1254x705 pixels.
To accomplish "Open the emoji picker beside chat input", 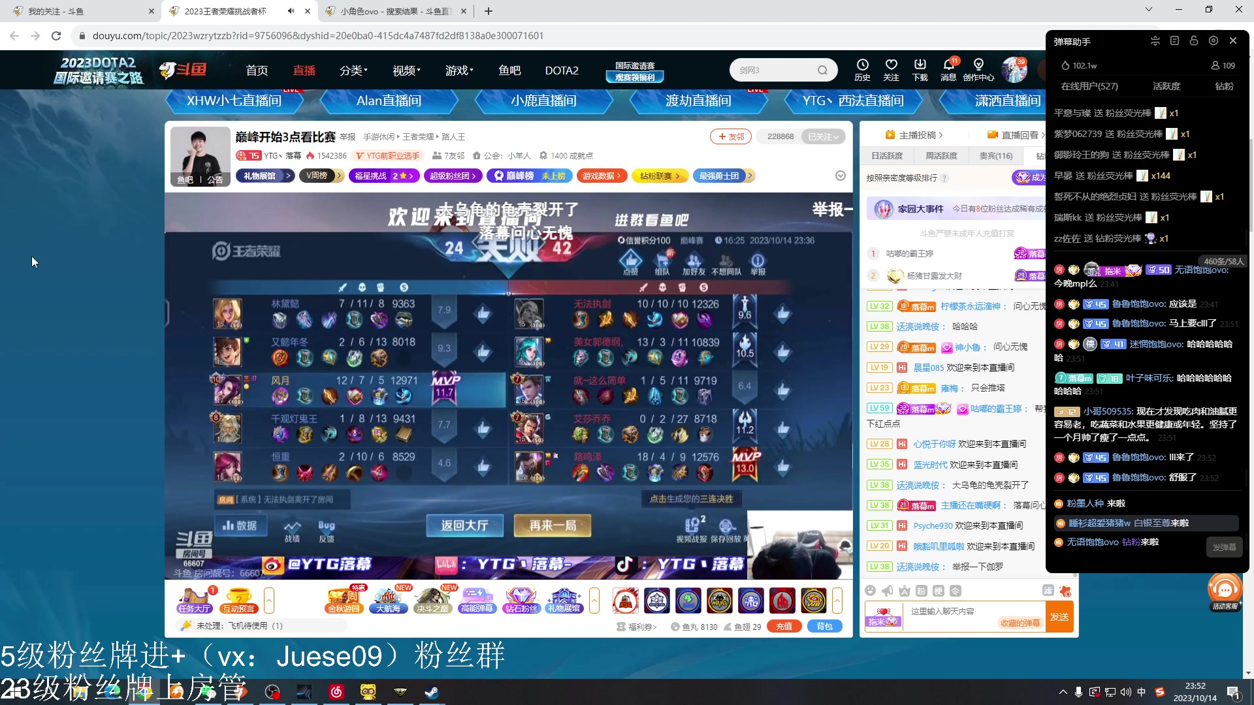I will [870, 589].
